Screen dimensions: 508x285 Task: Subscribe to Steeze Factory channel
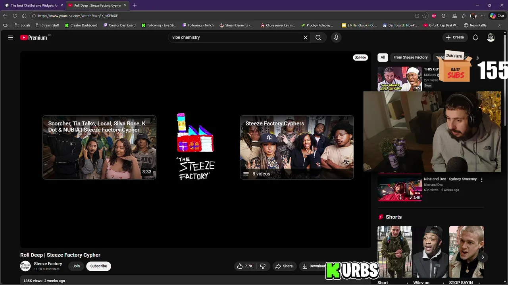coord(98,266)
